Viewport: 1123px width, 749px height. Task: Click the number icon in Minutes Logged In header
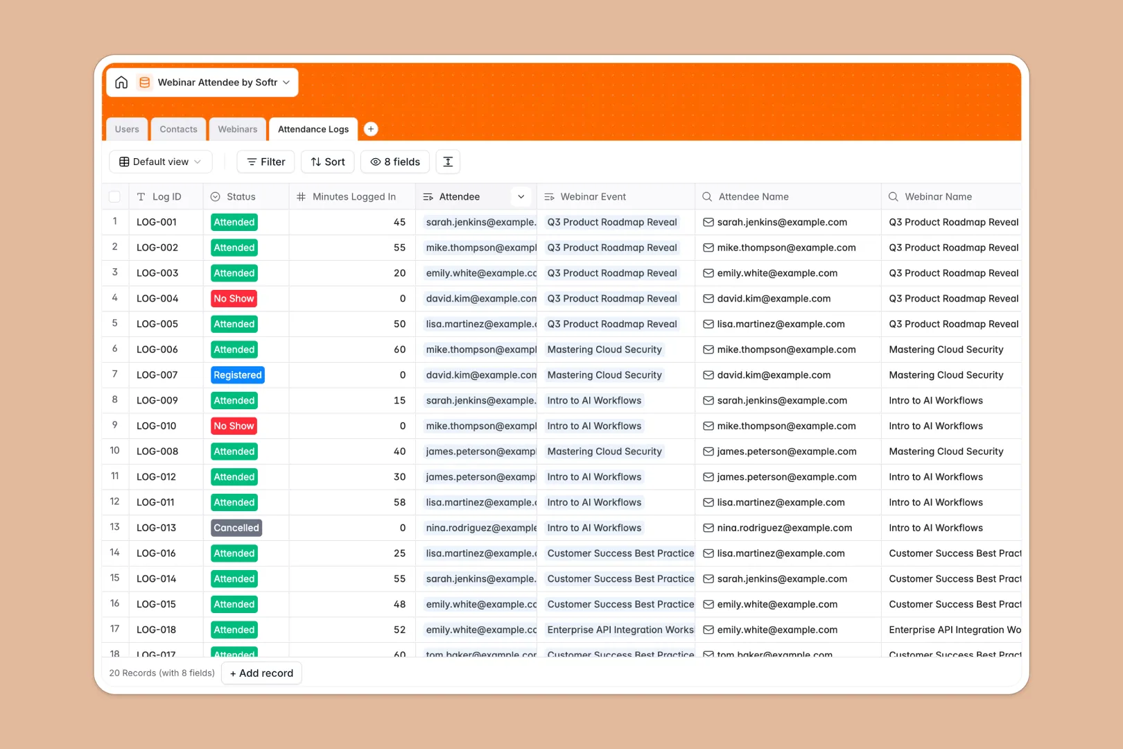301,196
